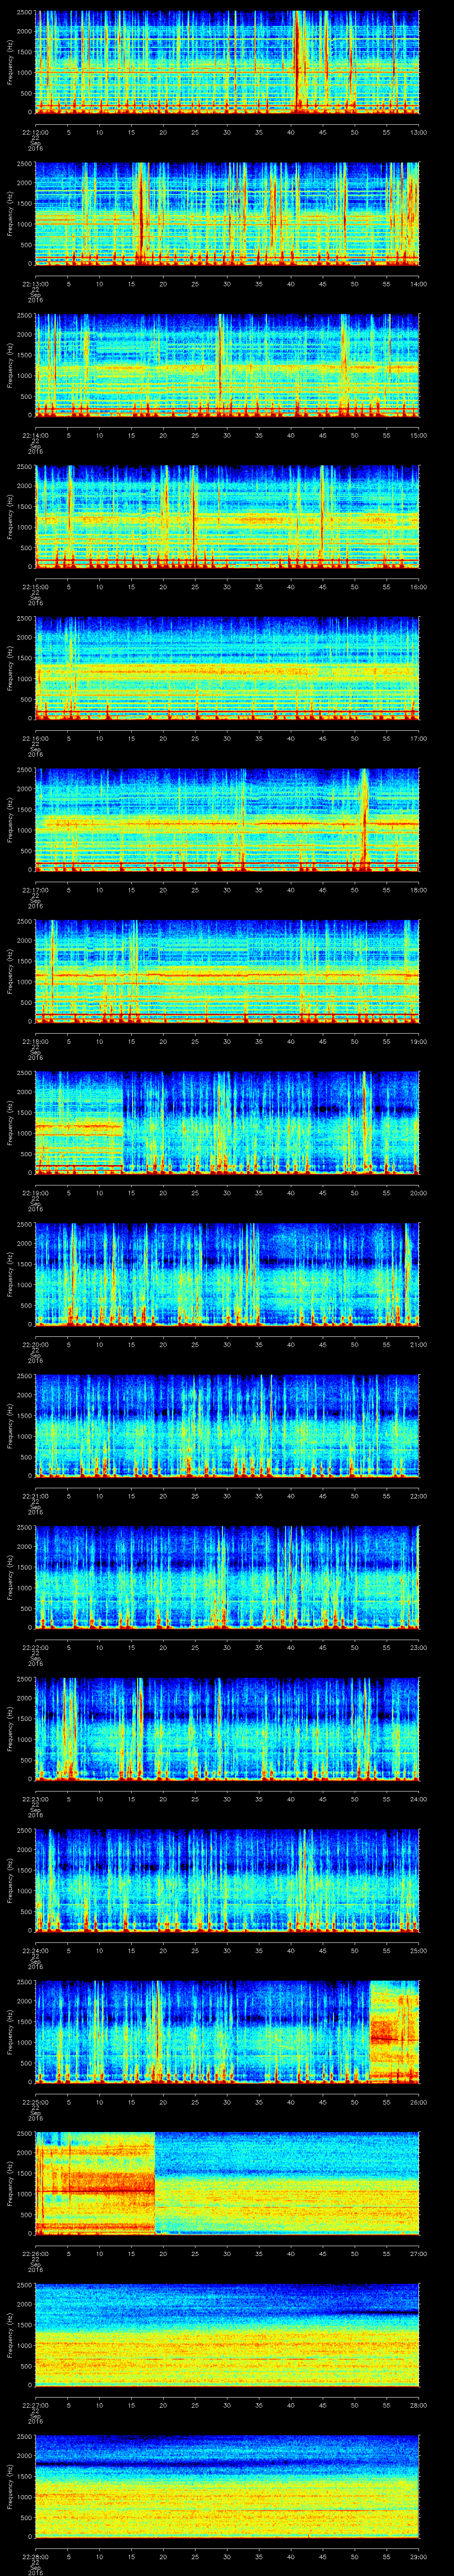Click the 22:13:00 spectrogram panel

tap(227, 214)
